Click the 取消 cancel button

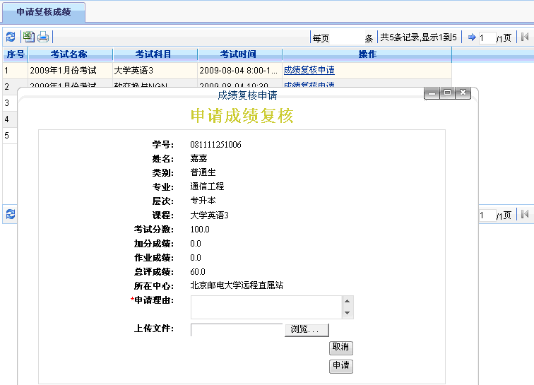[341, 348]
